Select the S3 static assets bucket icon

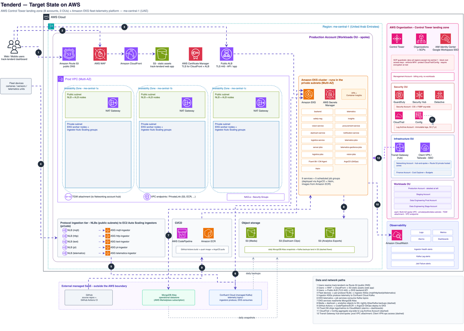pos(162,54)
